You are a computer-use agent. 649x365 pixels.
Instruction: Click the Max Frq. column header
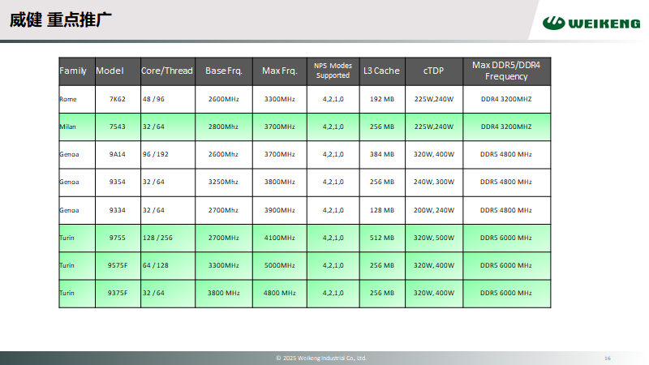tap(279, 71)
